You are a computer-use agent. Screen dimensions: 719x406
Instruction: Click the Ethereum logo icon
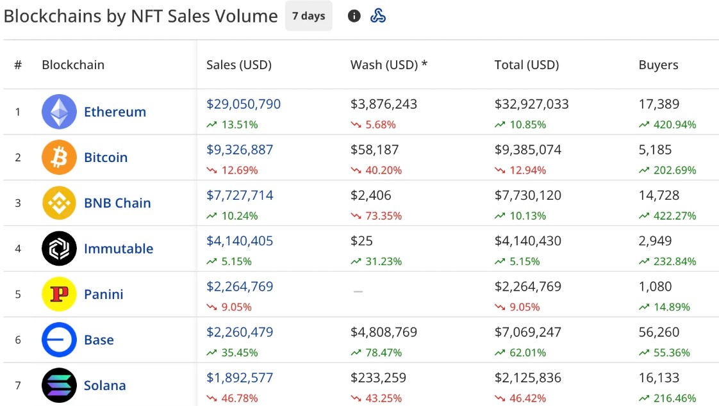[x=59, y=112]
